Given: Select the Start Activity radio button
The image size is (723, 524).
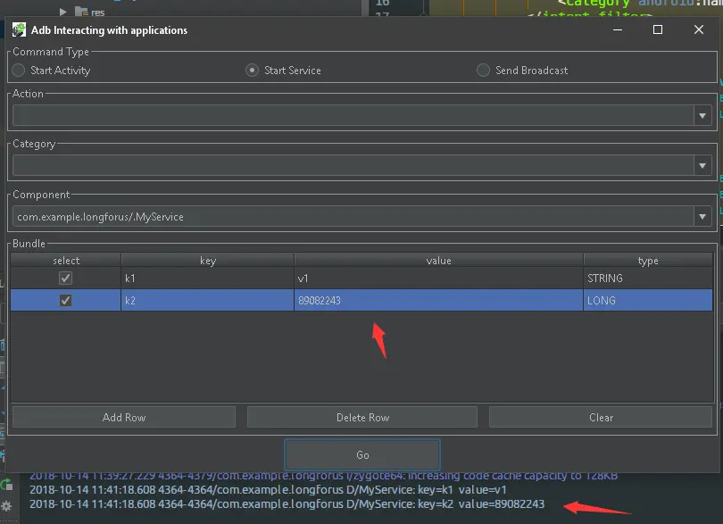Looking at the screenshot, I should 19,71.
